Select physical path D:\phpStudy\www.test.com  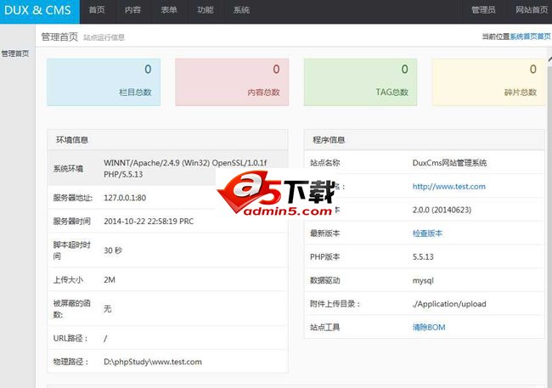tap(153, 362)
